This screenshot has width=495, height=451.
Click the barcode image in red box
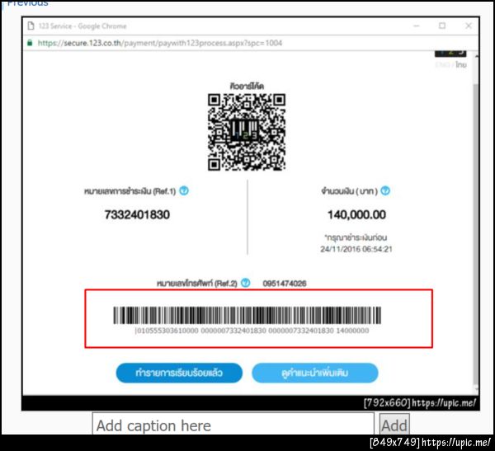pyautogui.click(x=247, y=315)
